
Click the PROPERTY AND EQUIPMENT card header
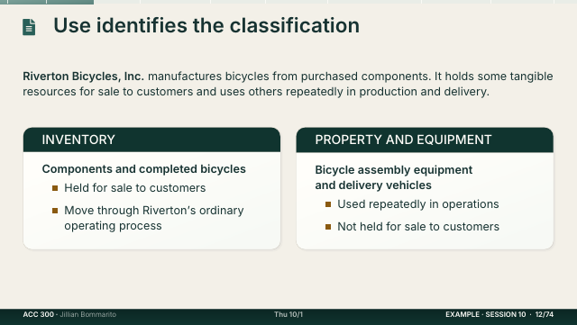tap(425, 140)
